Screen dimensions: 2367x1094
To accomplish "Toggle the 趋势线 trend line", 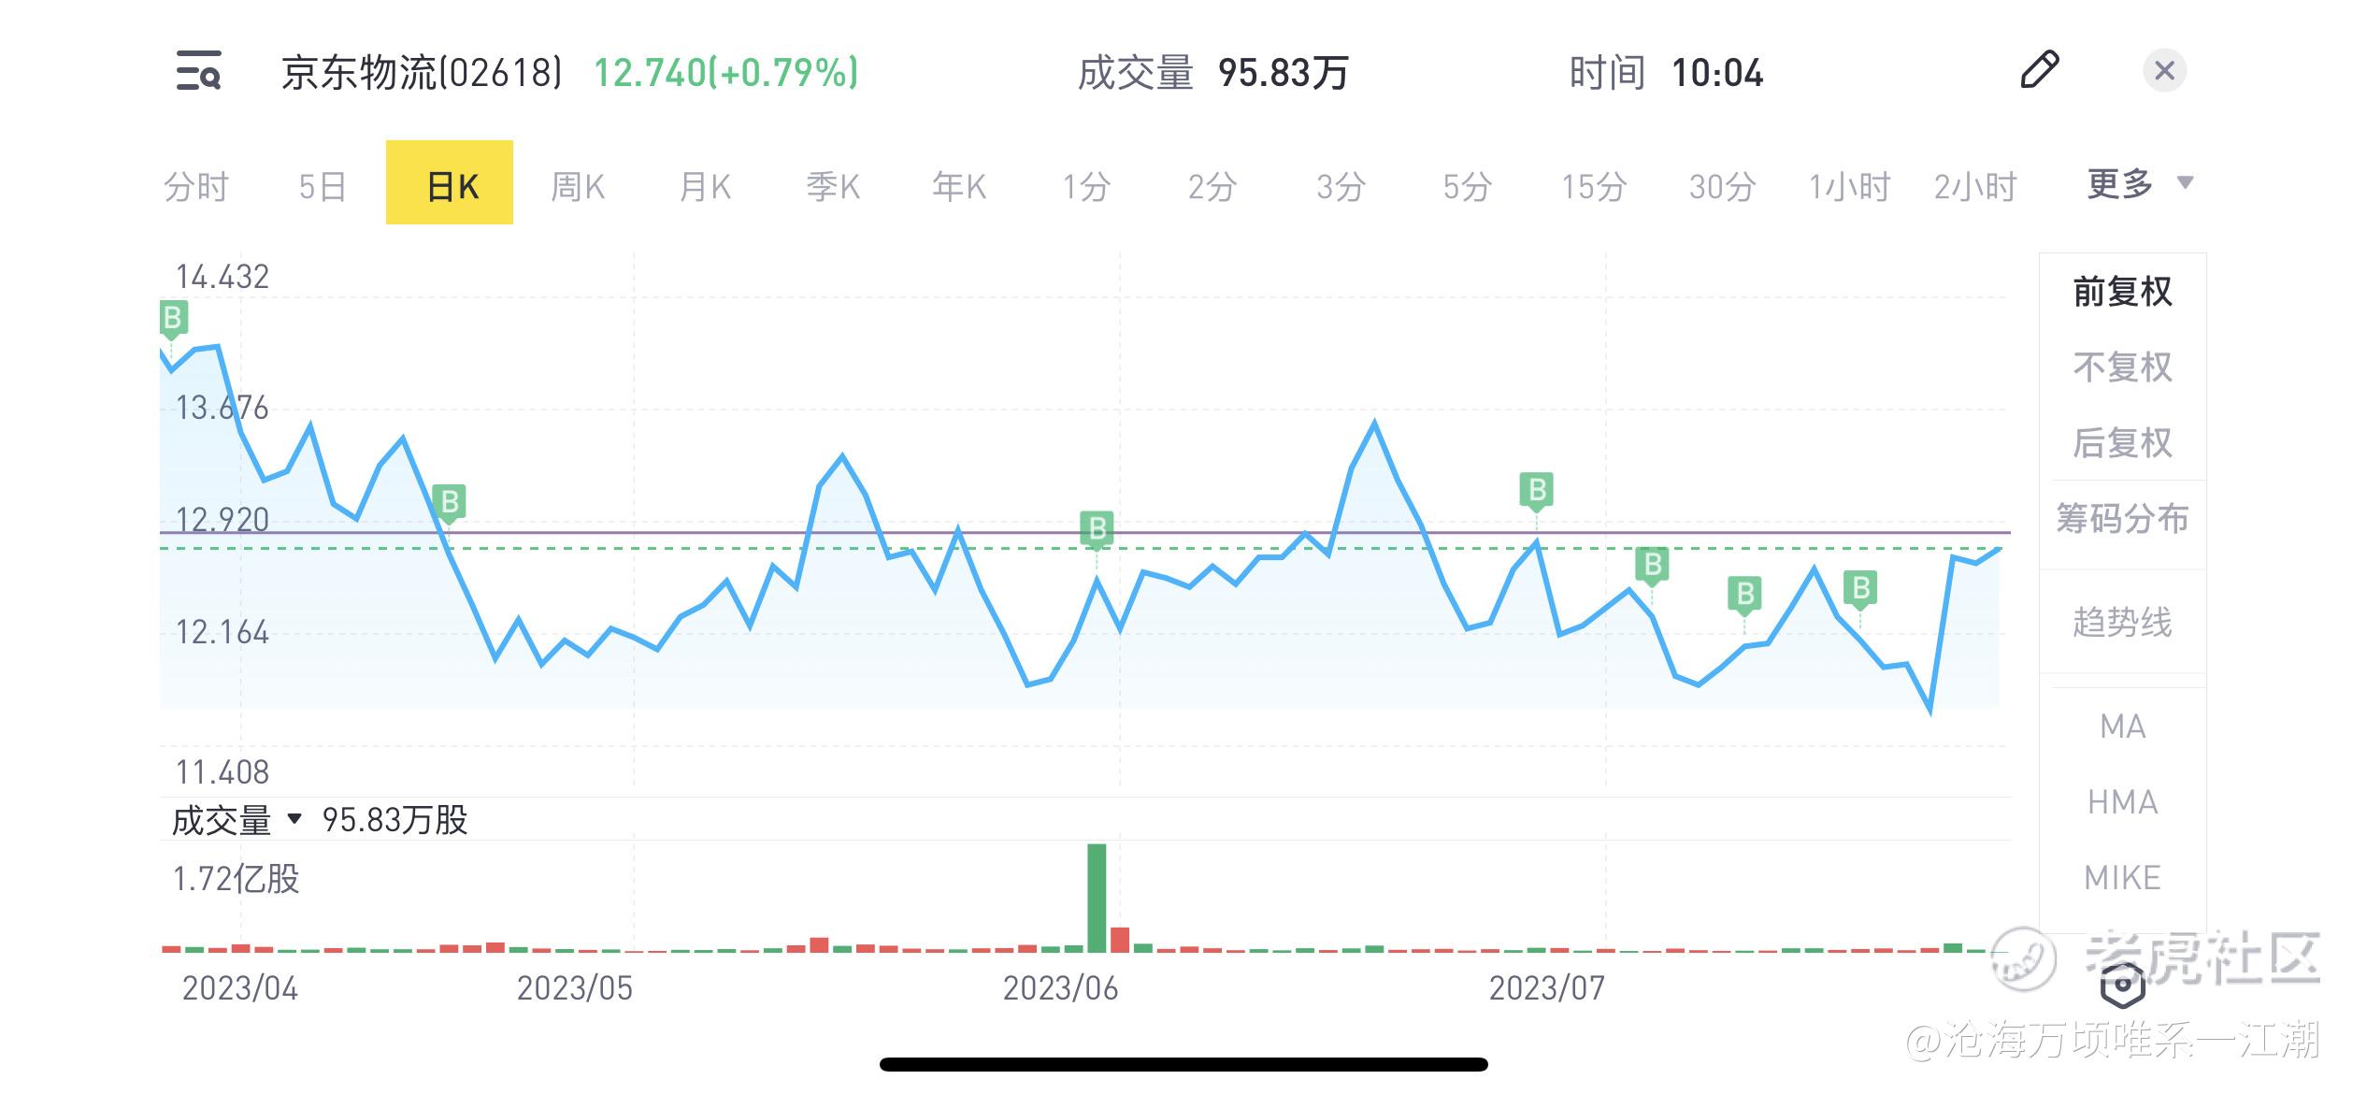I will point(2122,622).
